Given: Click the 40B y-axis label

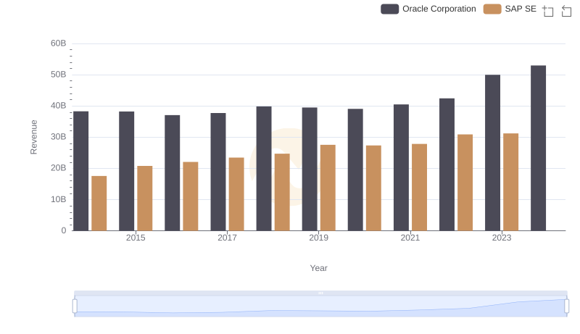Looking at the screenshot, I should pyautogui.click(x=59, y=106).
